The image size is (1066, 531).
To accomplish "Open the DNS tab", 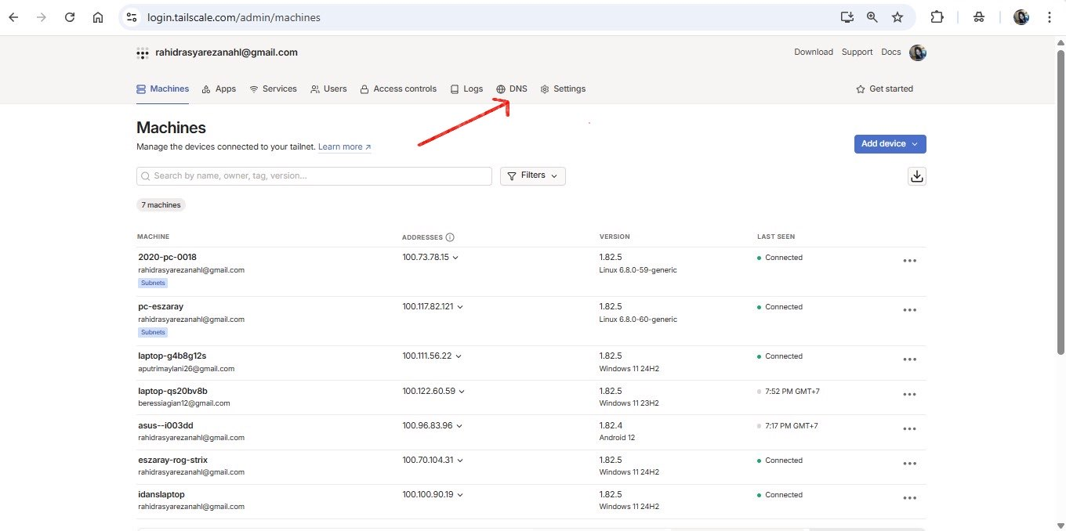I will 512,89.
